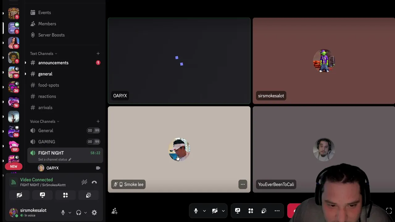Open the Streamer Academy server icon
Screen dimensions: 395x222
(14, 13)
